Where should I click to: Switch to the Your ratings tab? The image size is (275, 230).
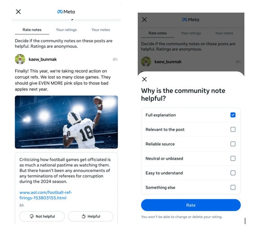[66, 30]
